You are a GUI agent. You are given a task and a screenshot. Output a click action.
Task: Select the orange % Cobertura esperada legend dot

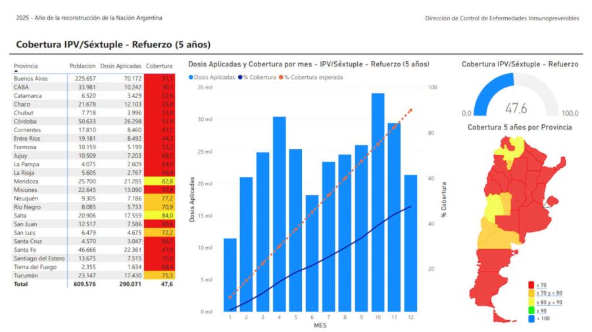pos(281,78)
